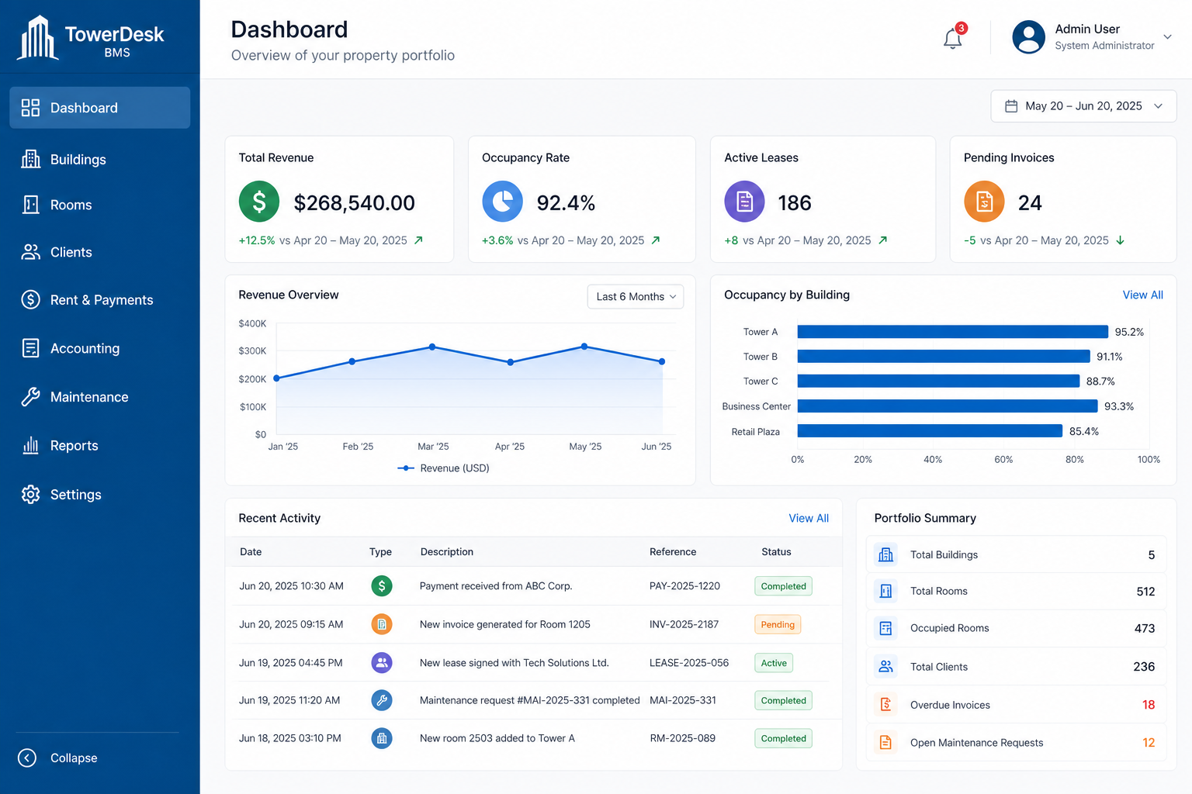Click the purple document Active Leases icon

(x=745, y=202)
